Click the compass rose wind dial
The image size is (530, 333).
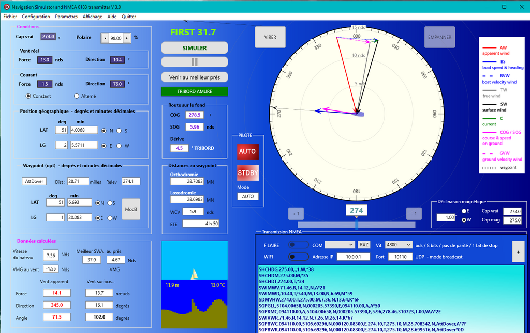[x=356, y=114]
